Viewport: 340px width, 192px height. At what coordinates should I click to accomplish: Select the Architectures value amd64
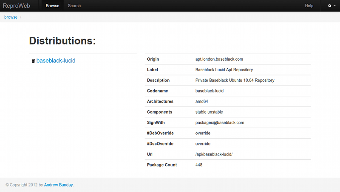click(x=201, y=101)
